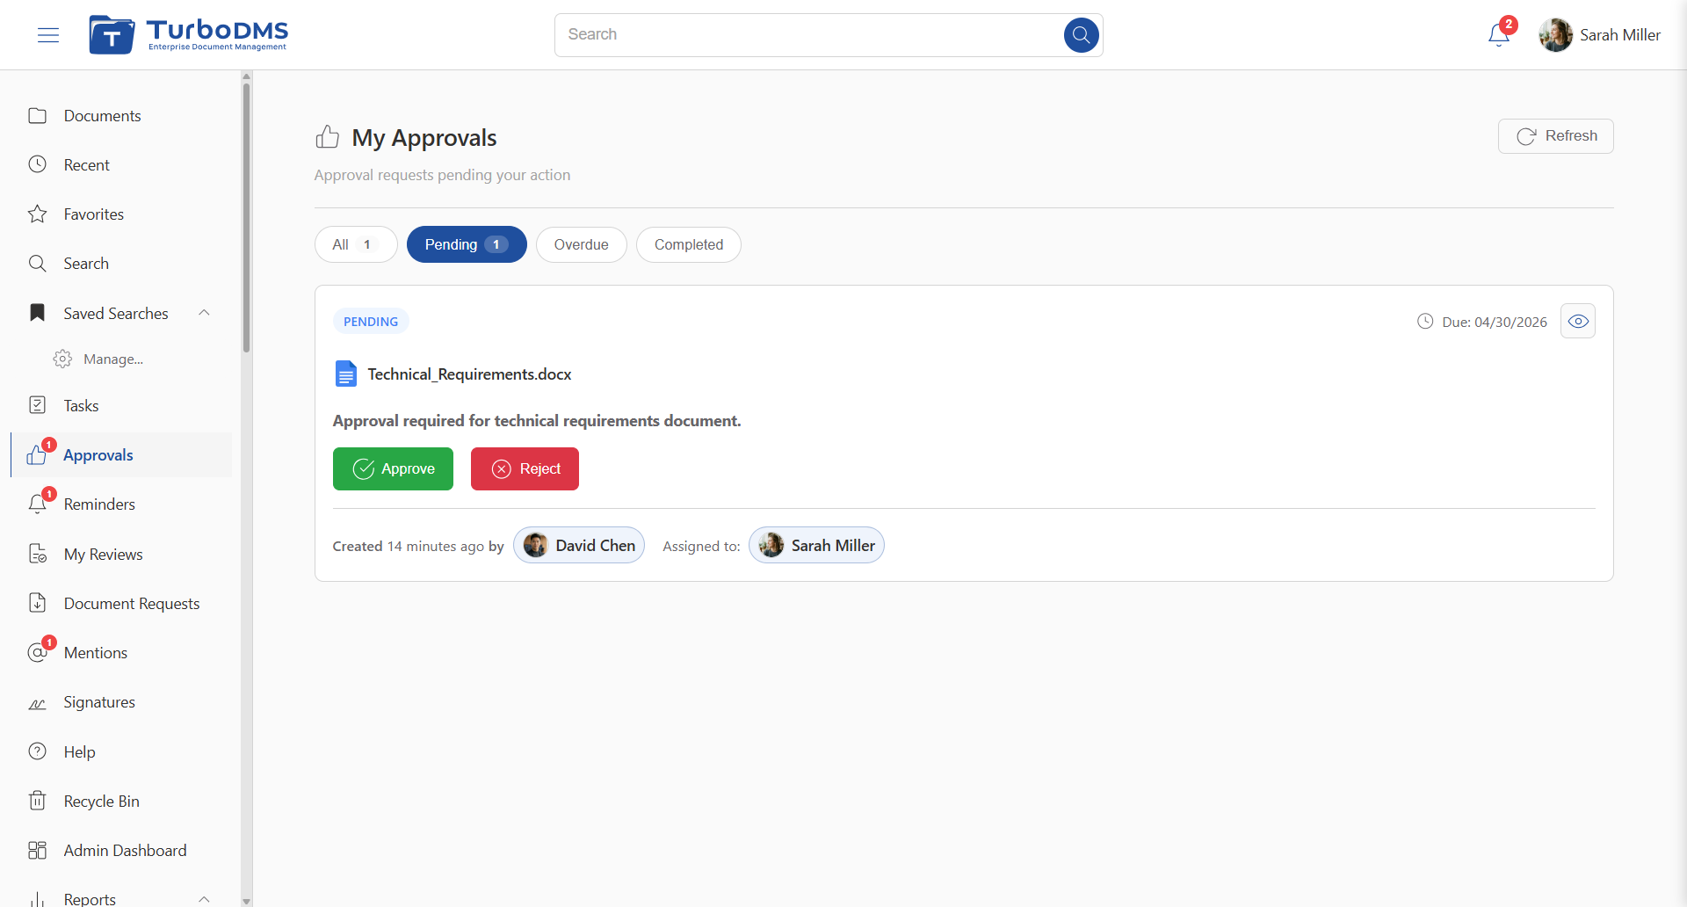Open the sidebar Search page
Image resolution: width=1687 pixels, height=907 pixels.
[121, 264]
